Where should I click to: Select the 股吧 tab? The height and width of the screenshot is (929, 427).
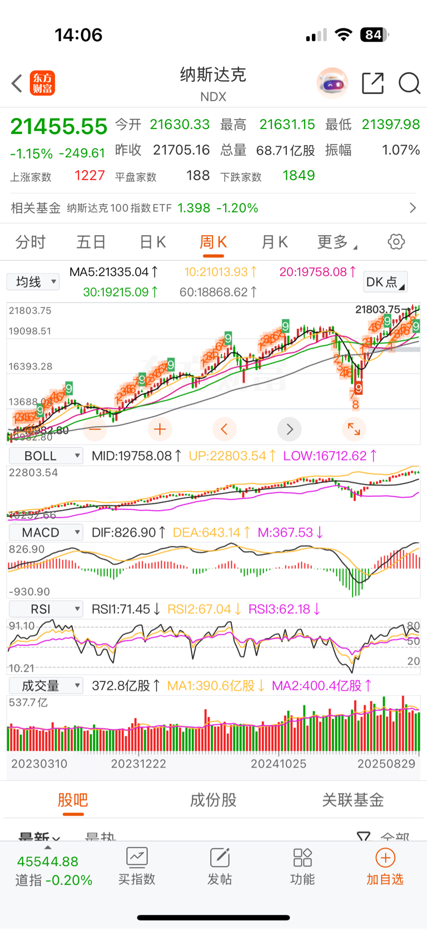(x=73, y=800)
